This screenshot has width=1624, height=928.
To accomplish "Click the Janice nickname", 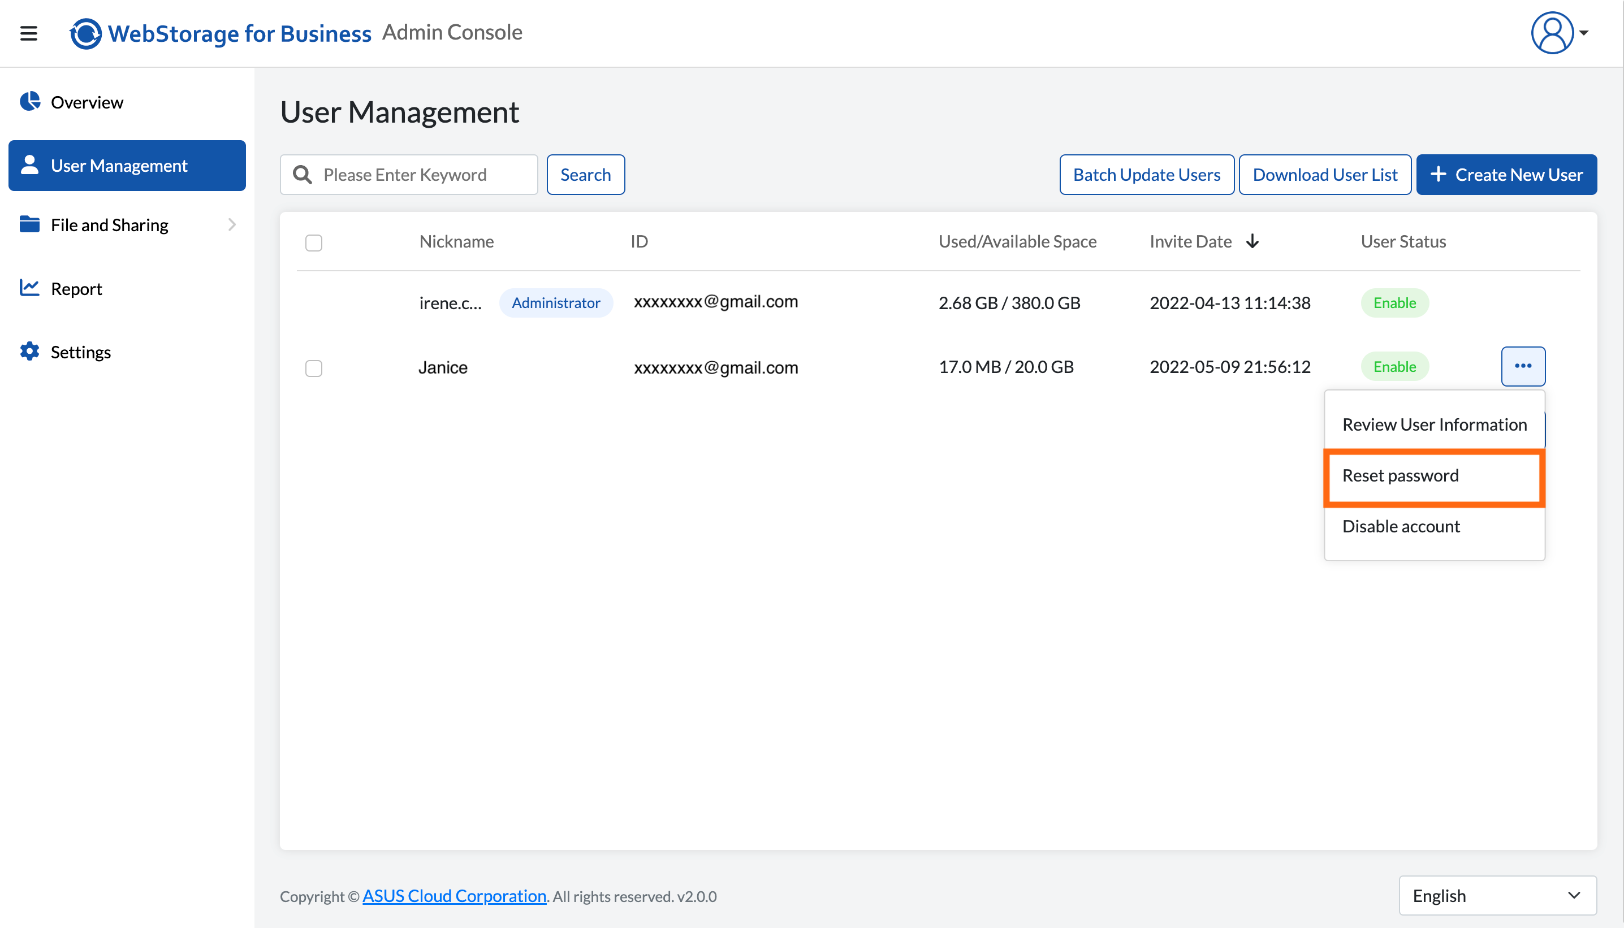I will pyautogui.click(x=443, y=367).
